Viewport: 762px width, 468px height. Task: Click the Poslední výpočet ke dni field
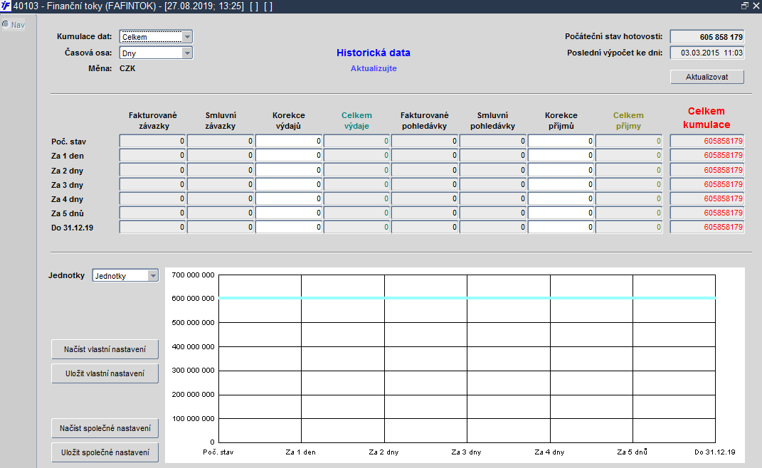pos(707,53)
